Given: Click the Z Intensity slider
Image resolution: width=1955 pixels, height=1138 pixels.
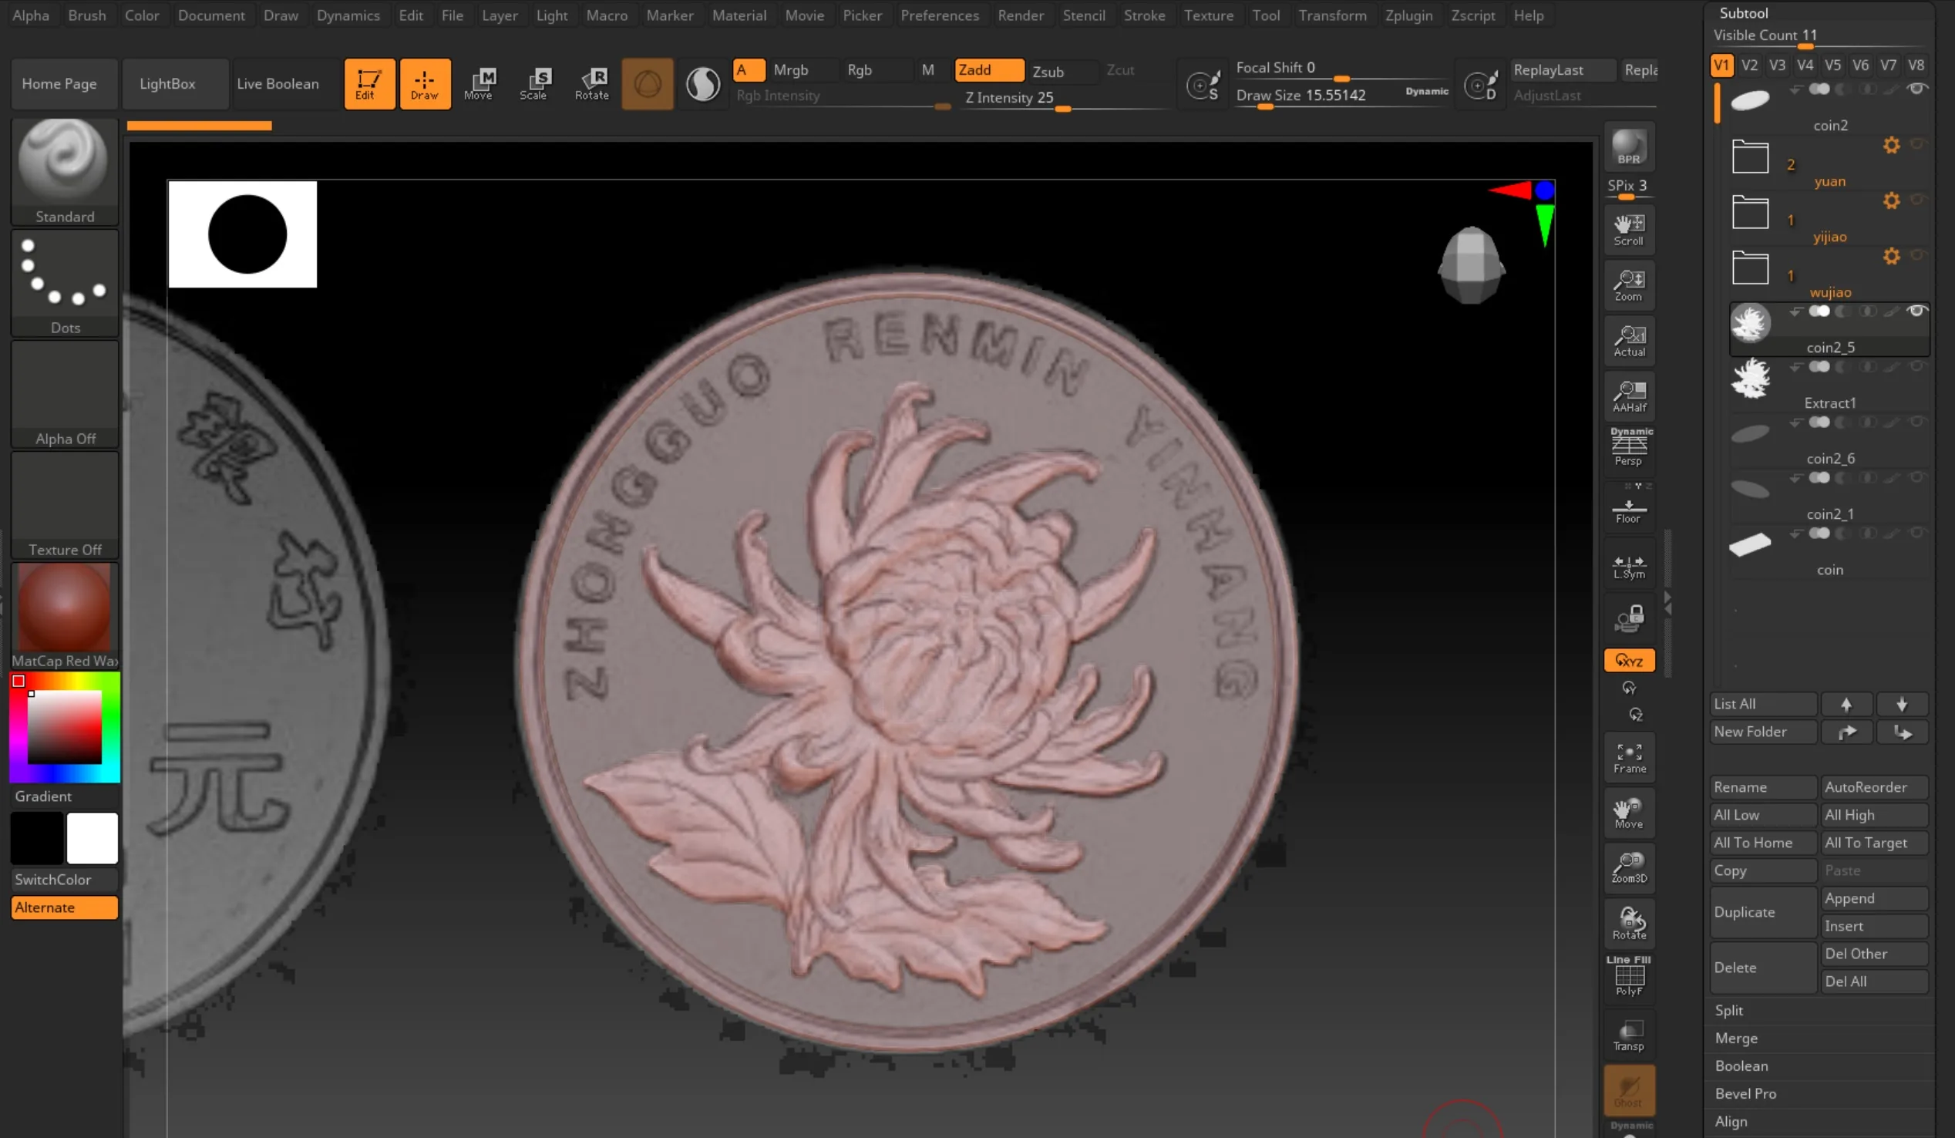Looking at the screenshot, I should pos(1063,99).
